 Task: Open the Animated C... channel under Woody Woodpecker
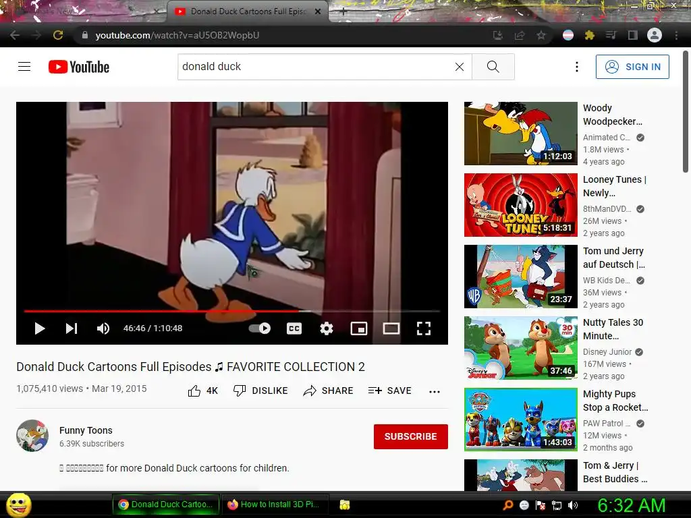[x=607, y=138]
